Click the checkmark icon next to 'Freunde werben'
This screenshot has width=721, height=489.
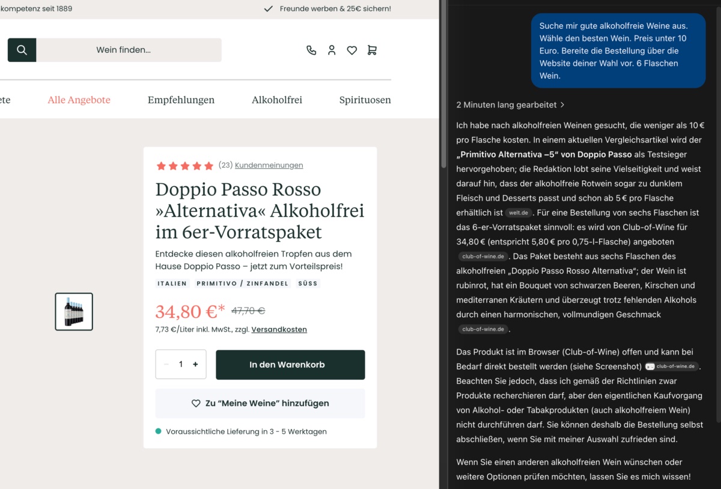point(268,9)
